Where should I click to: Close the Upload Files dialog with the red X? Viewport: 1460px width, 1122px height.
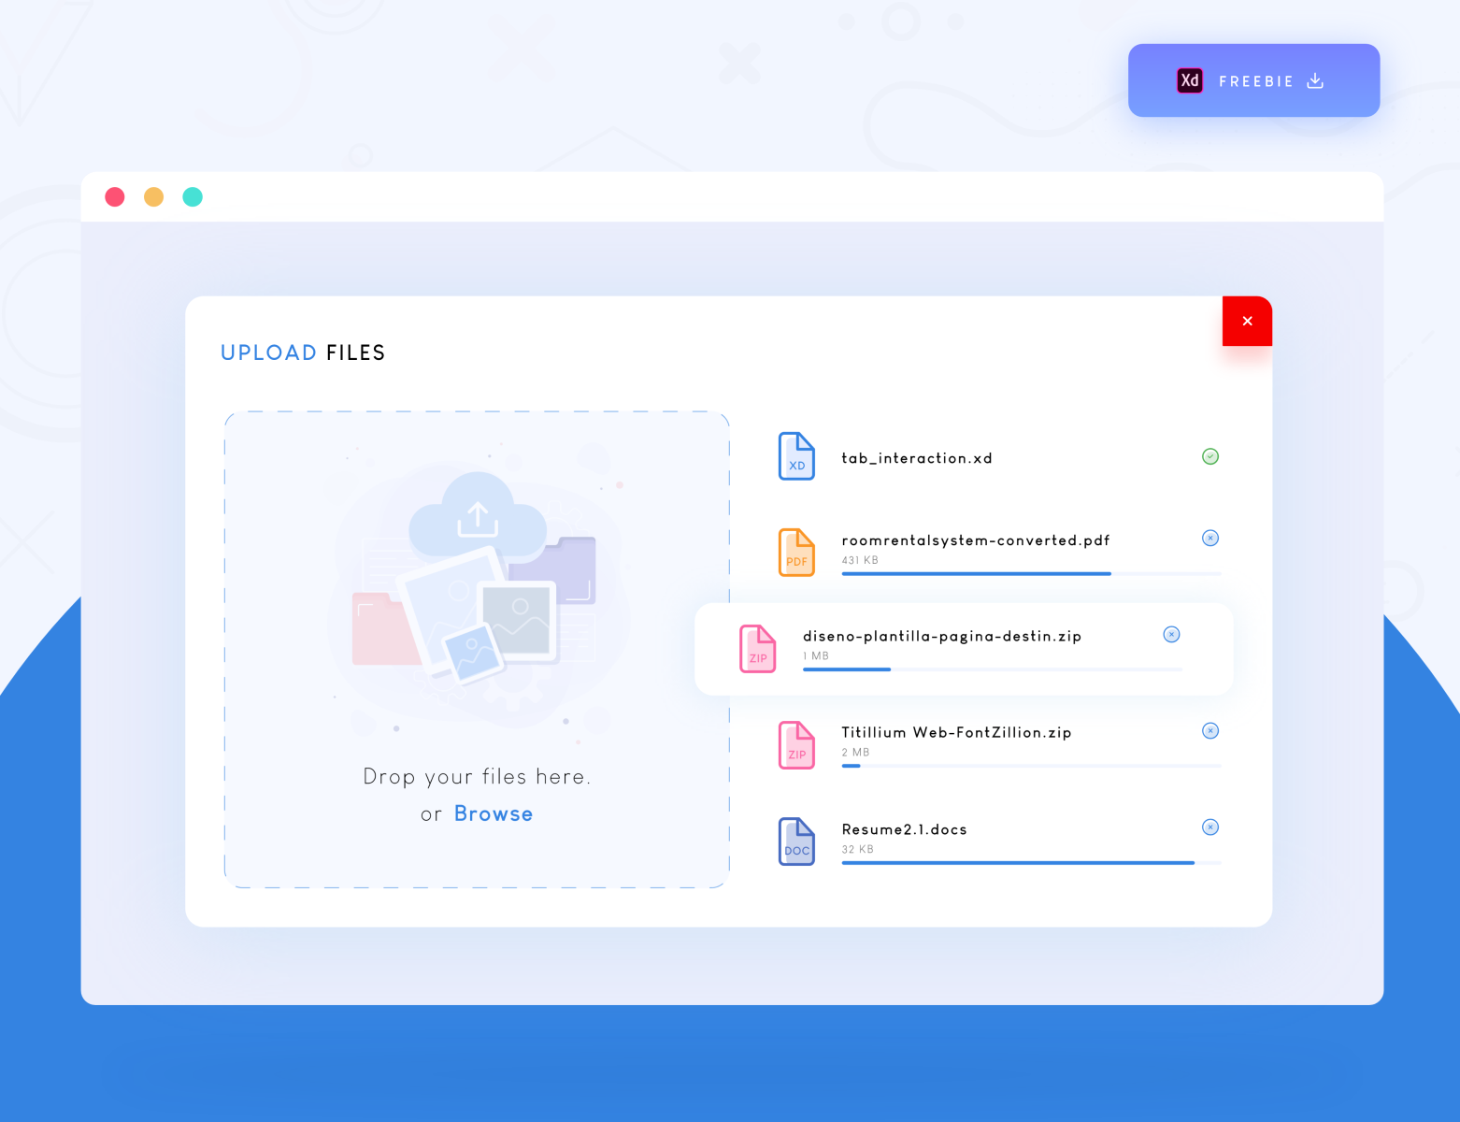coord(1247,321)
